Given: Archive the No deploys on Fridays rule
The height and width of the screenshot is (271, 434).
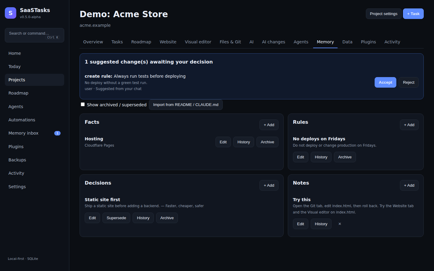Looking at the screenshot, I should pyautogui.click(x=345, y=157).
